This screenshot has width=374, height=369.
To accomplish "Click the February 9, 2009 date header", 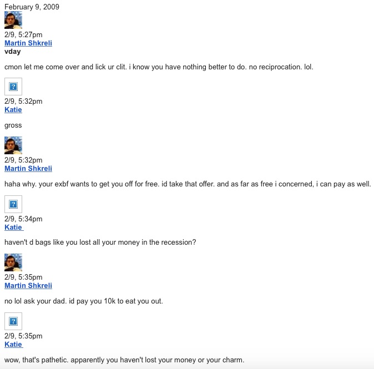I will click(32, 7).
